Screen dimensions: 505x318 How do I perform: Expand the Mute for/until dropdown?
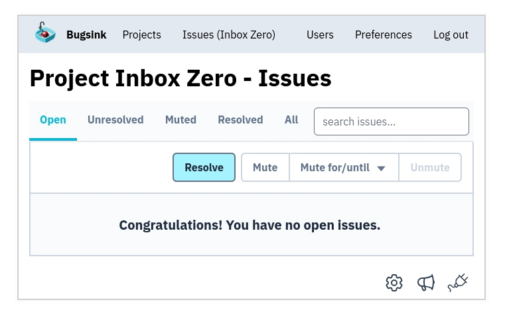coord(344,167)
